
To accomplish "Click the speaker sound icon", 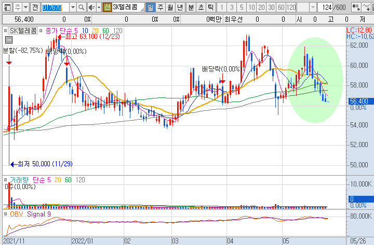I will (x=91, y=8).
